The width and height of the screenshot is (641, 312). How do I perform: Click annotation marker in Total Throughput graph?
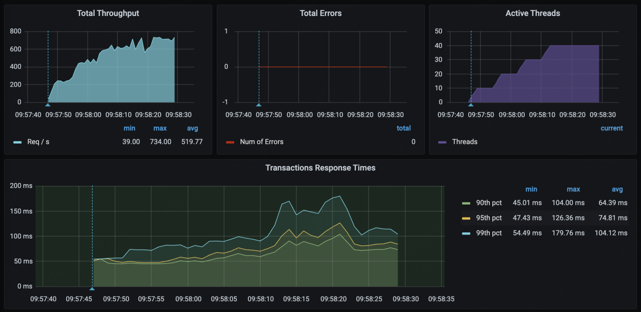[48, 104]
